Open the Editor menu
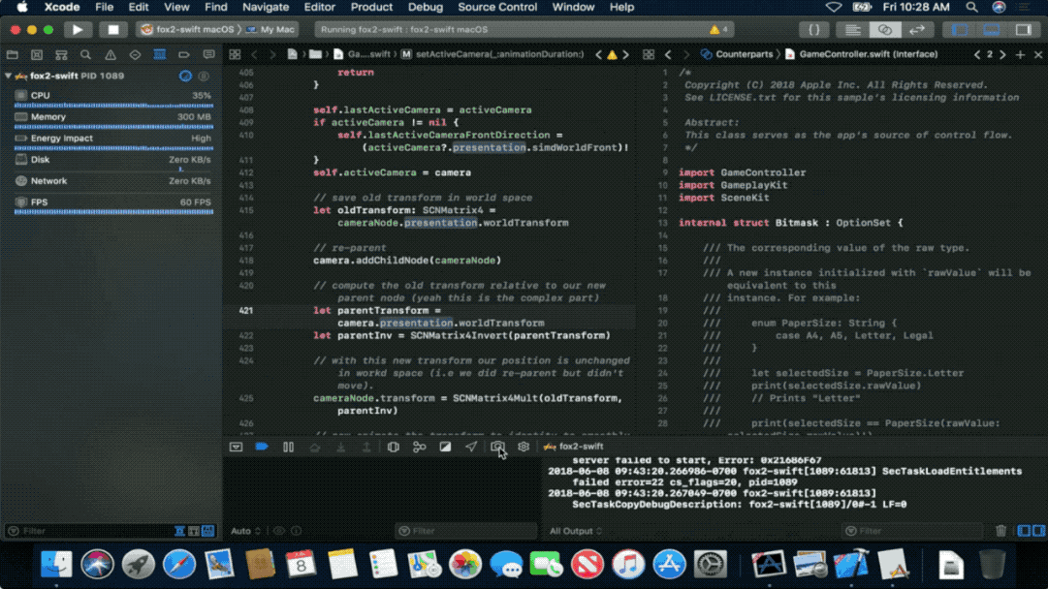1048x589 pixels. click(320, 8)
